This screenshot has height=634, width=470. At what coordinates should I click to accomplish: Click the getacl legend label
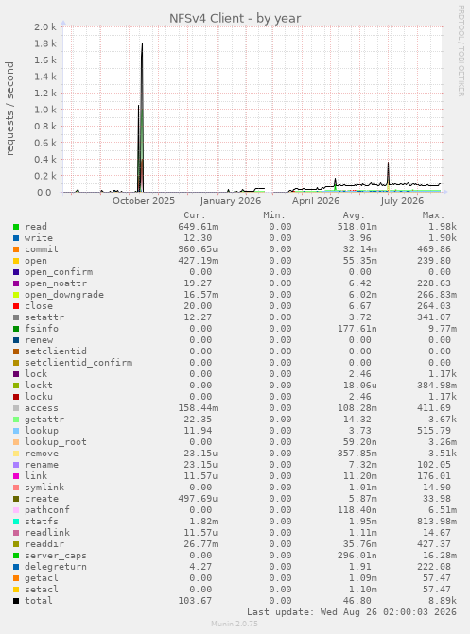click(42, 578)
